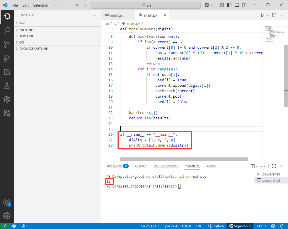Image resolution: width=288 pixels, height=229 pixels.
Task: Expand the SF2 folder section
Action: (57, 23)
